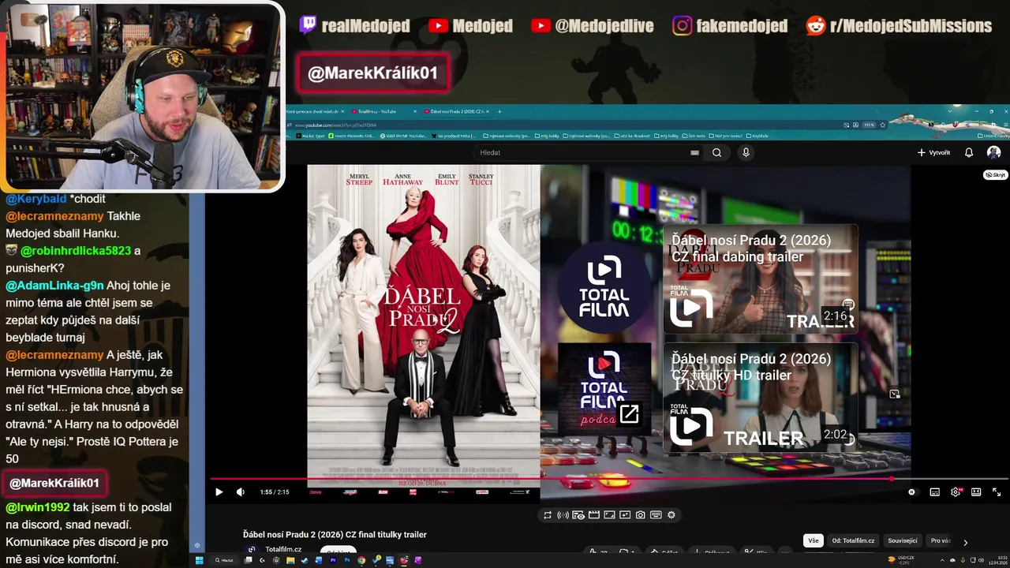Viewport: 1010px width, 568px height.
Task: Open Photoshop from the taskbar
Action: pos(346,560)
